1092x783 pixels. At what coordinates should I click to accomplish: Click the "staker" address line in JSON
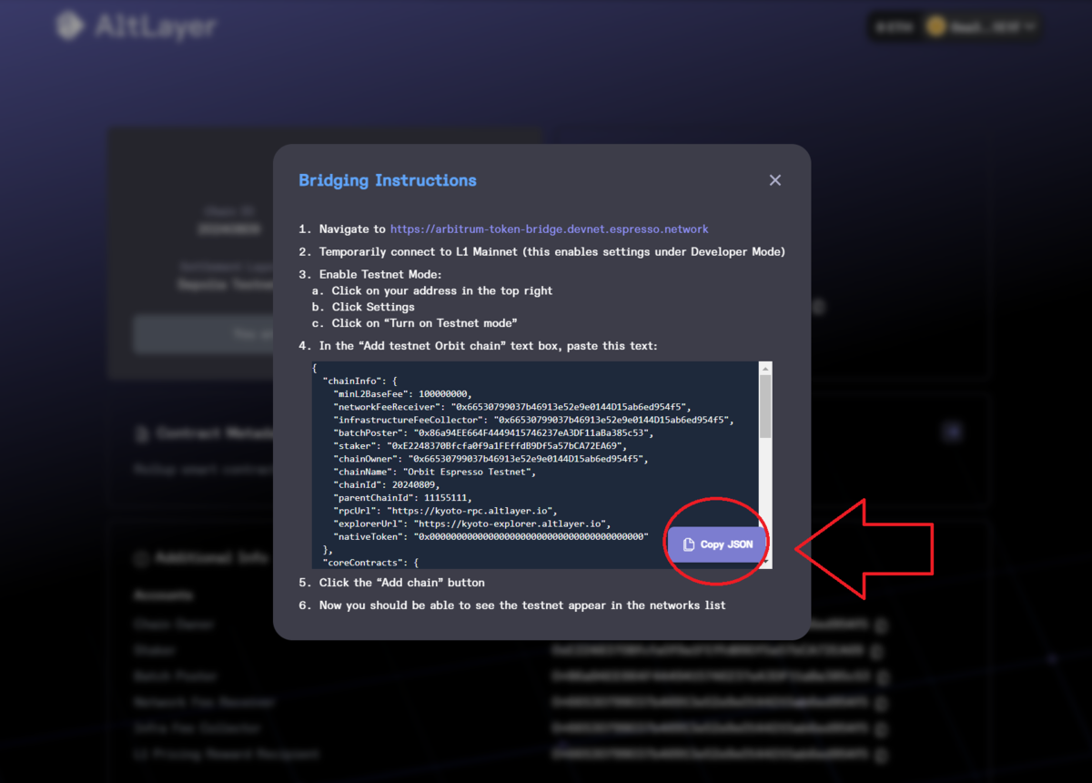coord(480,446)
